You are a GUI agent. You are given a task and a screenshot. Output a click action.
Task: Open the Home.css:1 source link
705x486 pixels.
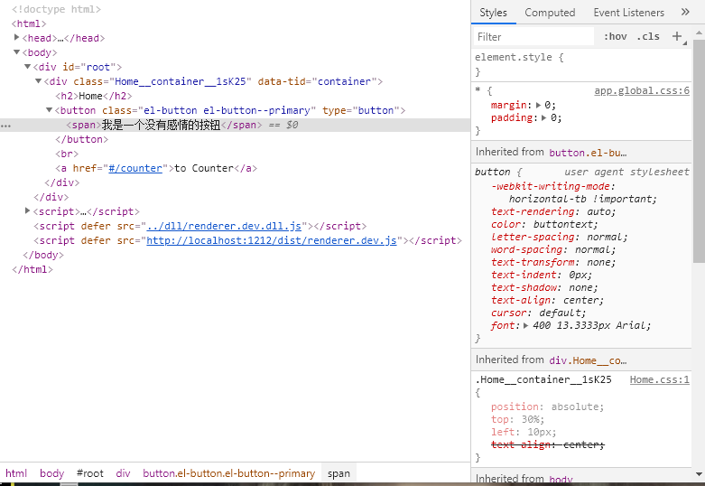[x=659, y=379]
